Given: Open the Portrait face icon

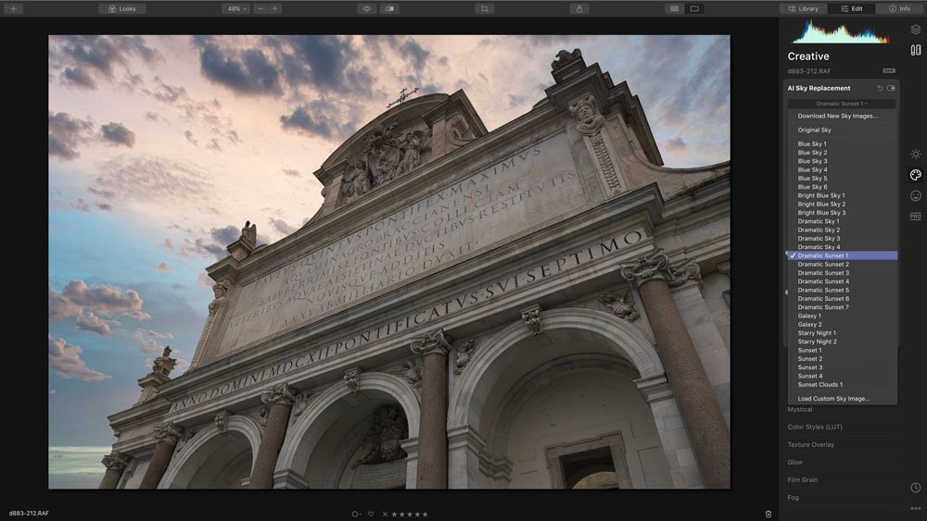Looking at the screenshot, I should pyautogui.click(x=915, y=195).
